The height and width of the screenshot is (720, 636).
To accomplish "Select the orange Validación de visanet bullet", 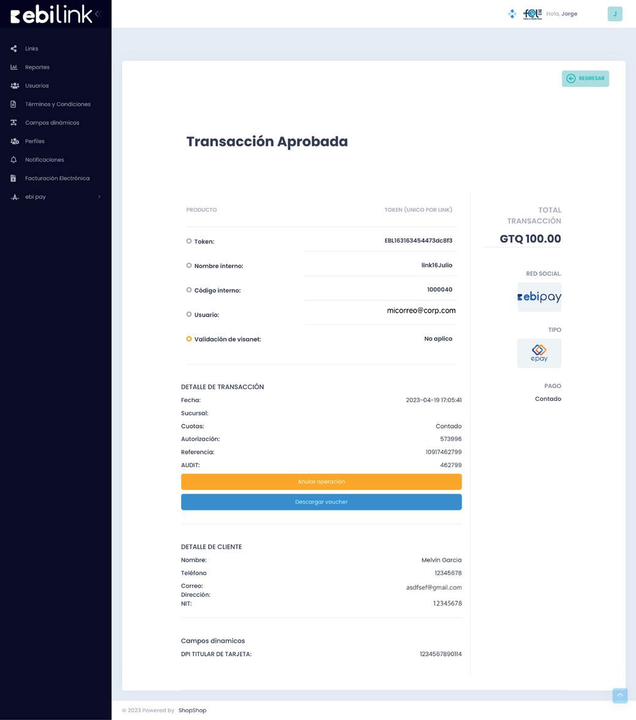I will 189,339.
